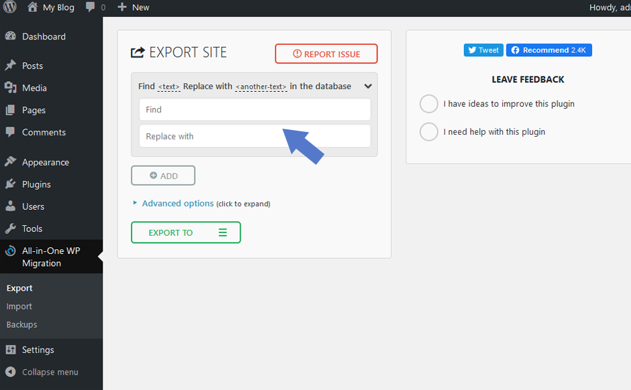631x390 pixels.
Task: Open the Media library icon
Action: pyautogui.click(x=11, y=87)
